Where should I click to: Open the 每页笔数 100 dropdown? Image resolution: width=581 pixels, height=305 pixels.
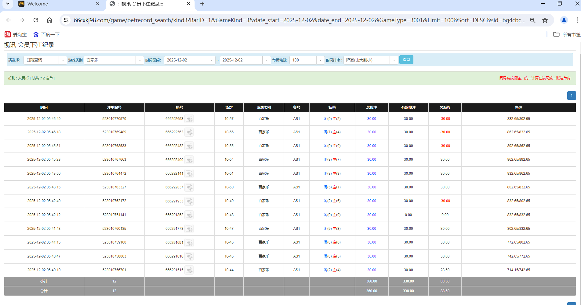(320, 60)
